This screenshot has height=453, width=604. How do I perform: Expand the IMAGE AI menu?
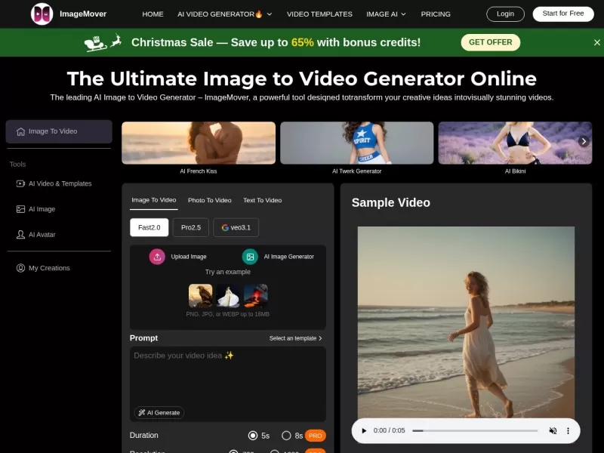click(x=386, y=14)
